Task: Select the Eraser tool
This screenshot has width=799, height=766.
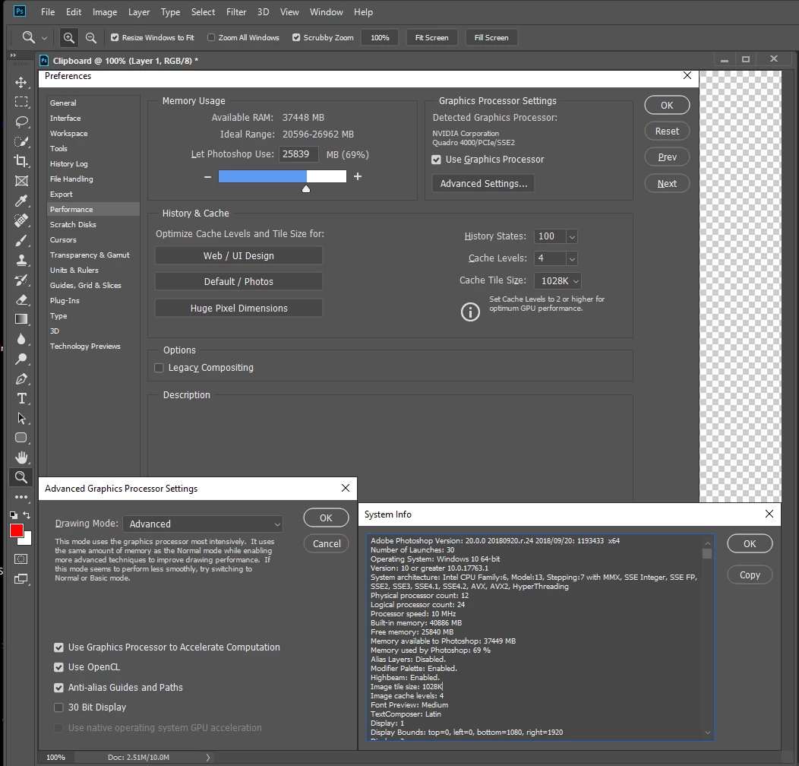Action: (21, 299)
